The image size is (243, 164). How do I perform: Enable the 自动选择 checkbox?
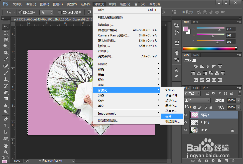pyautogui.click(x=20, y=12)
